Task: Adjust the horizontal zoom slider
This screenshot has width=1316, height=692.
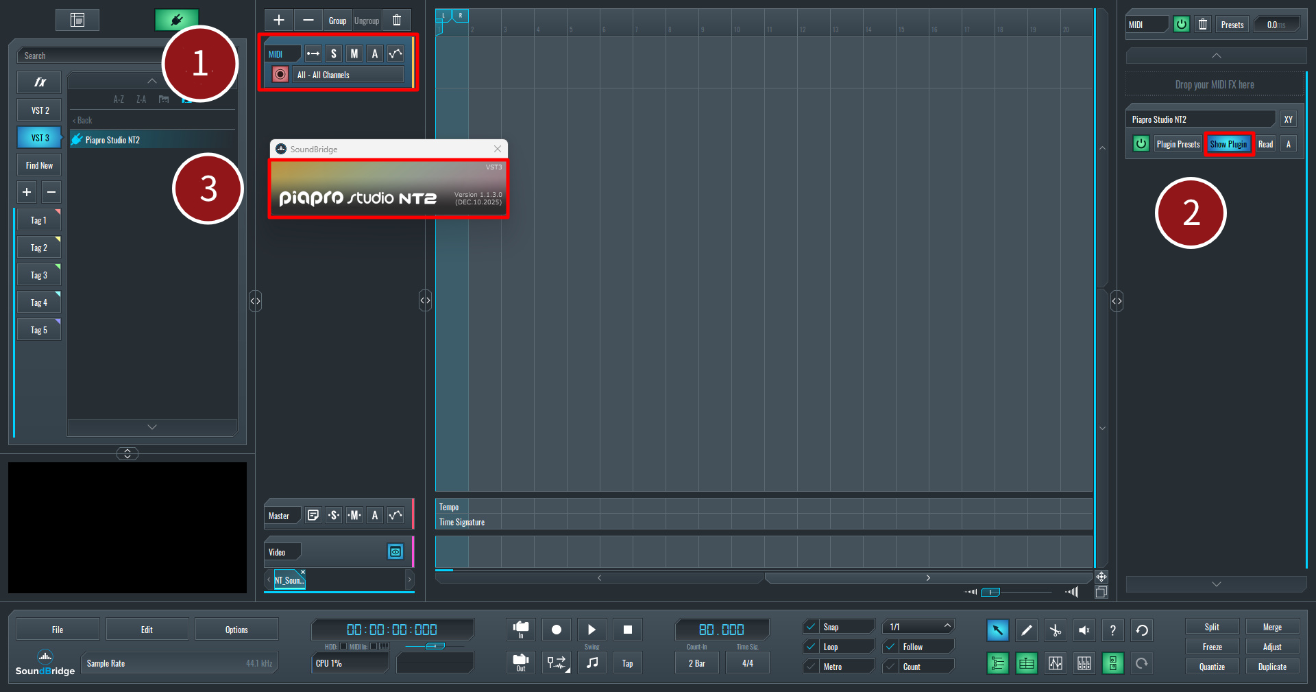Action: click(990, 592)
